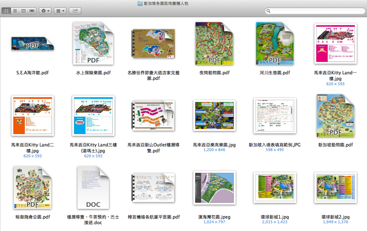367x231 pixels.
Task: Open the item arrangement dropdown
Action: point(60,11)
